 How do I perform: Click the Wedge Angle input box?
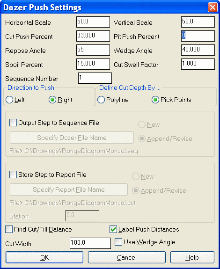click(198, 50)
